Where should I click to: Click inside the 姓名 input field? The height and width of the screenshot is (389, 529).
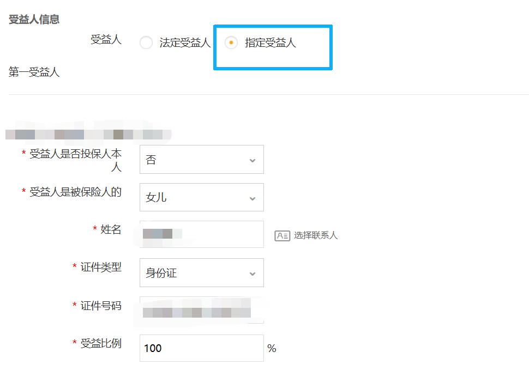click(202, 234)
